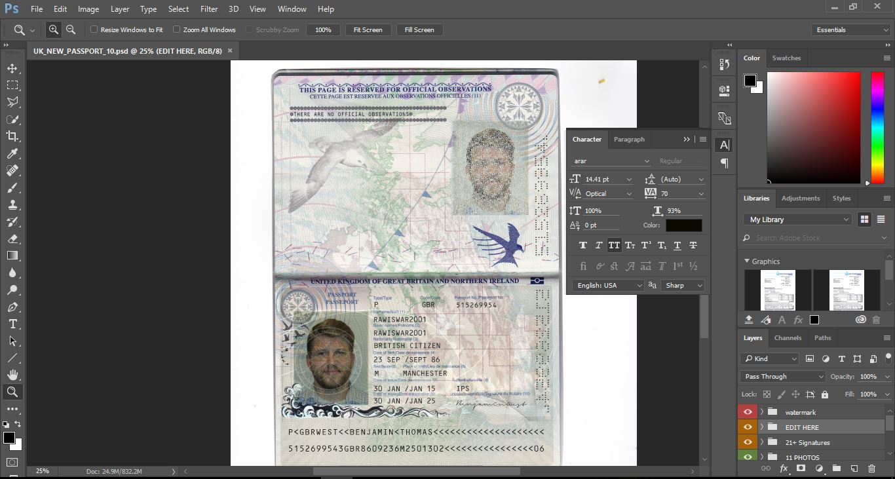Select the Horizontal Type tool
The height and width of the screenshot is (479, 895).
coord(12,324)
